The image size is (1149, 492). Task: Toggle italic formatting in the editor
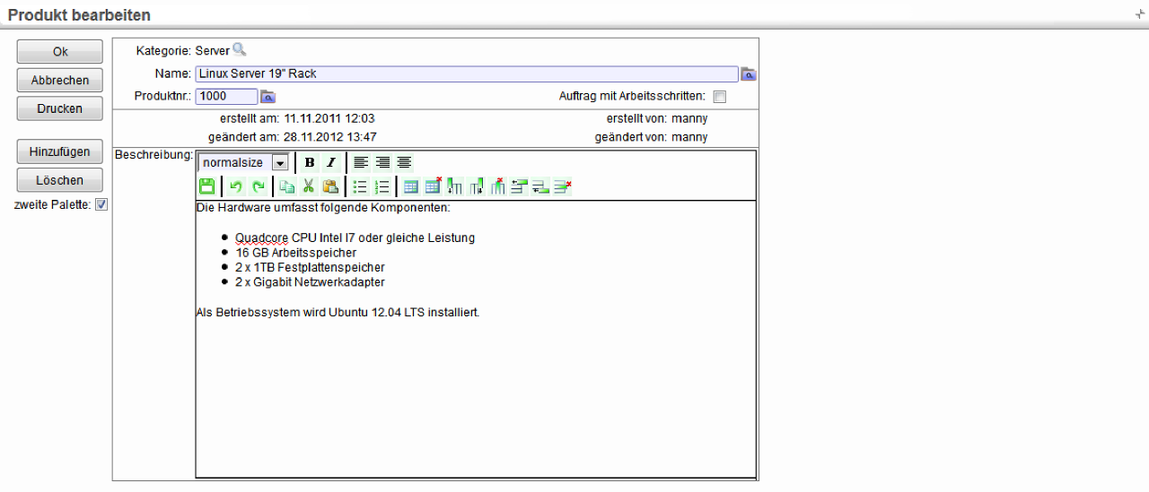tap(331, 163)
